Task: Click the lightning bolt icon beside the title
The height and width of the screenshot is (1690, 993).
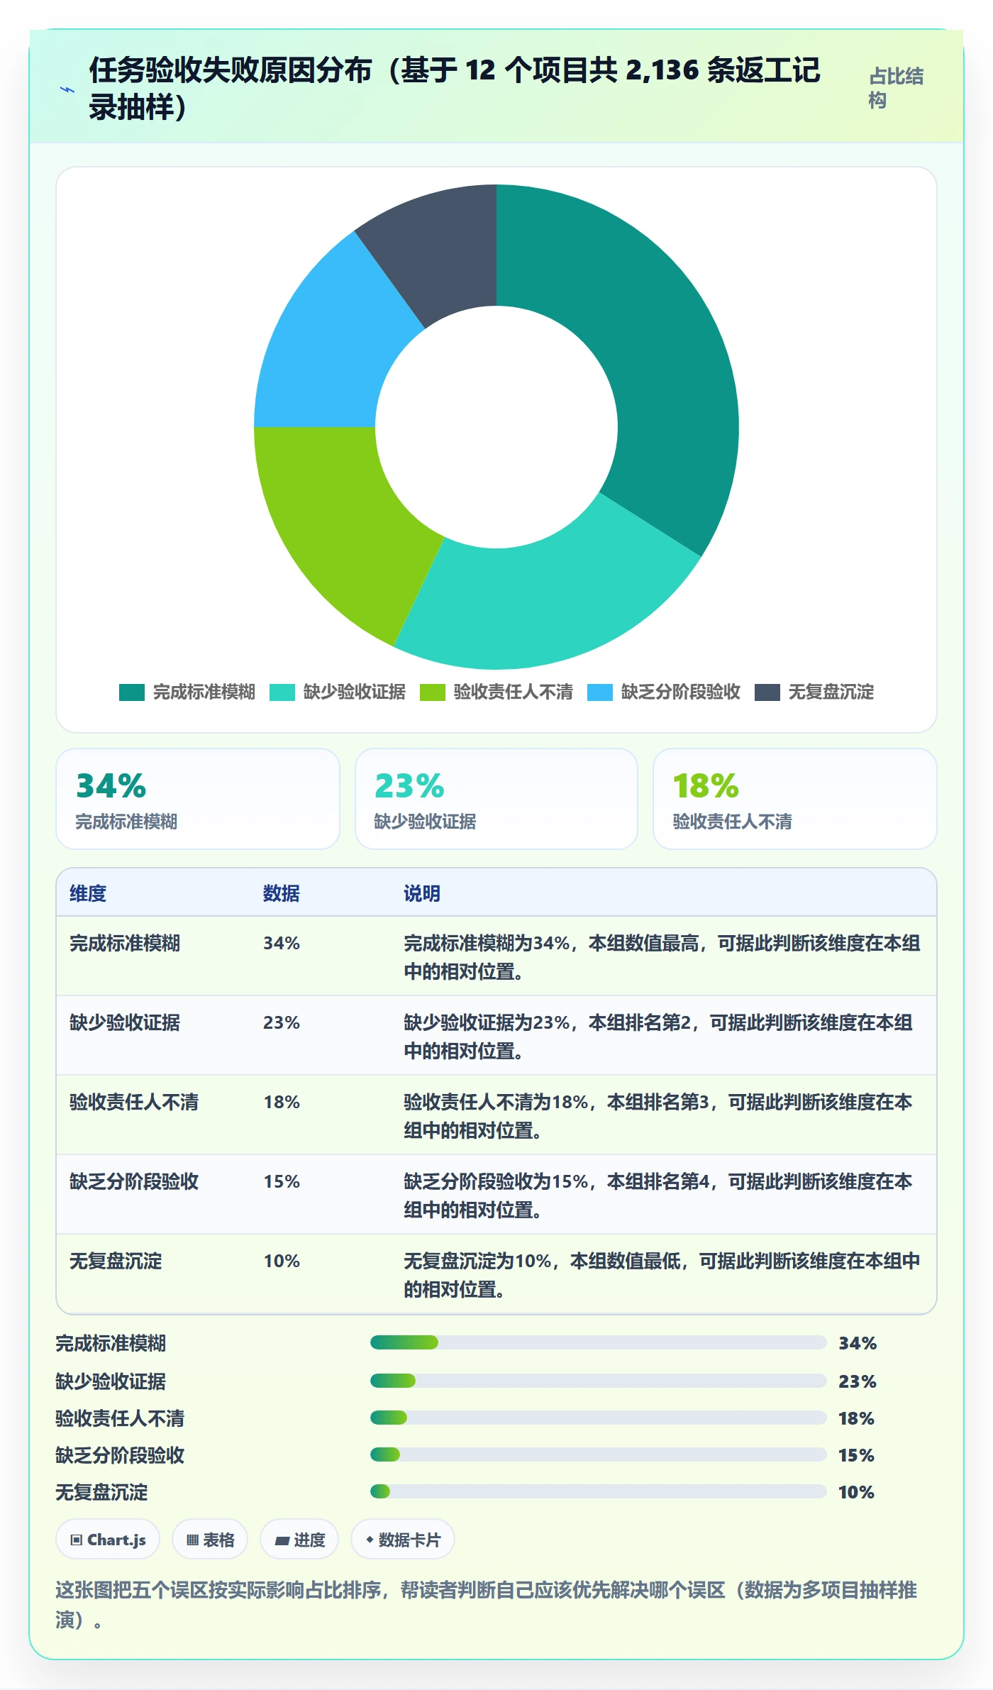Action: click(x=67, y=89)
